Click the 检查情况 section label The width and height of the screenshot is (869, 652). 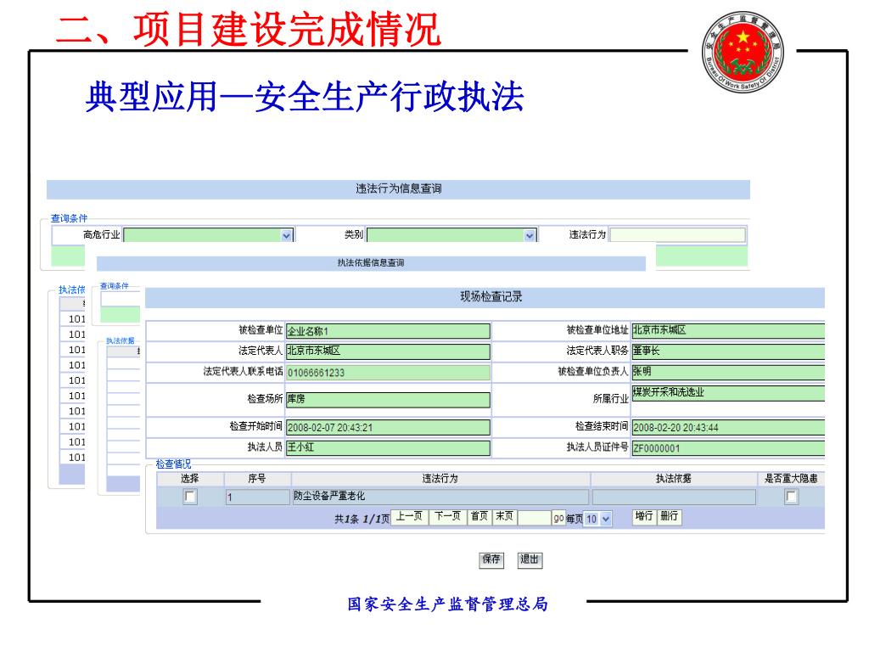pyautogui.click(x=173, y=464)
